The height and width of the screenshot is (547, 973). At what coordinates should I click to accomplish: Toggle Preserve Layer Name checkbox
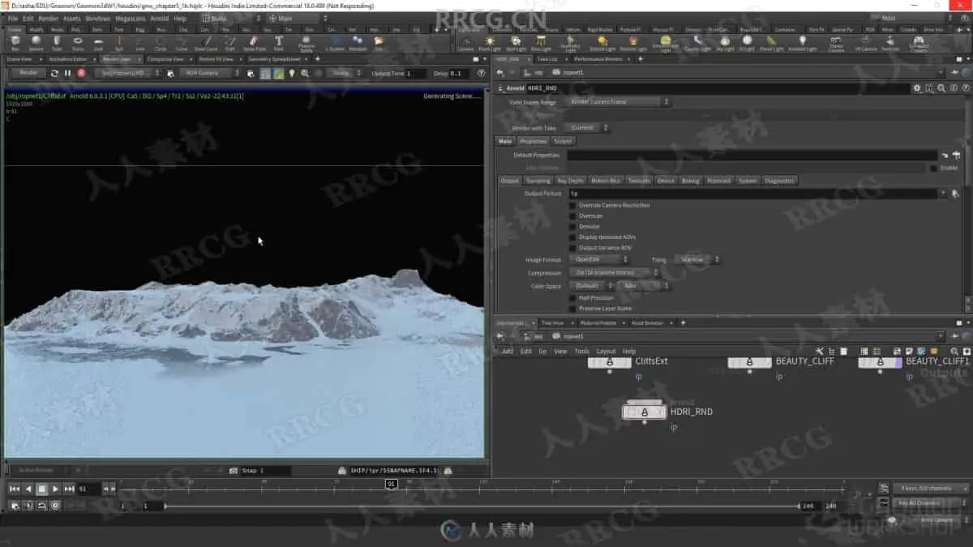572,308
